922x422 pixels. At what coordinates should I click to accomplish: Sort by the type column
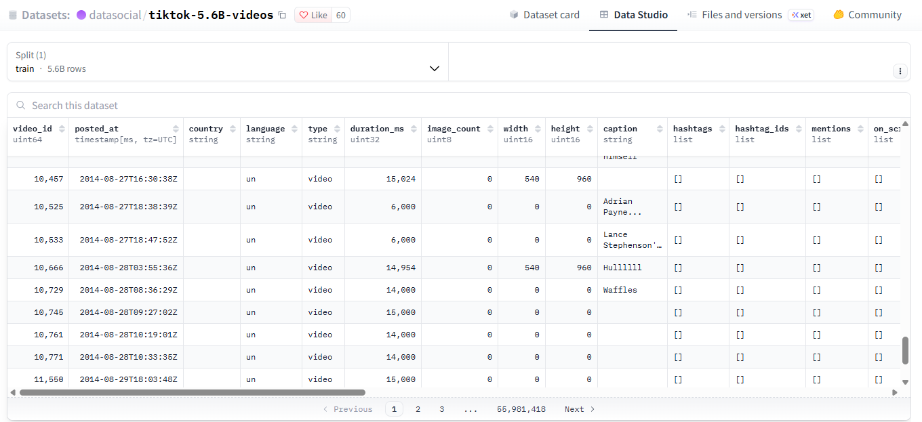pos(337,129)
